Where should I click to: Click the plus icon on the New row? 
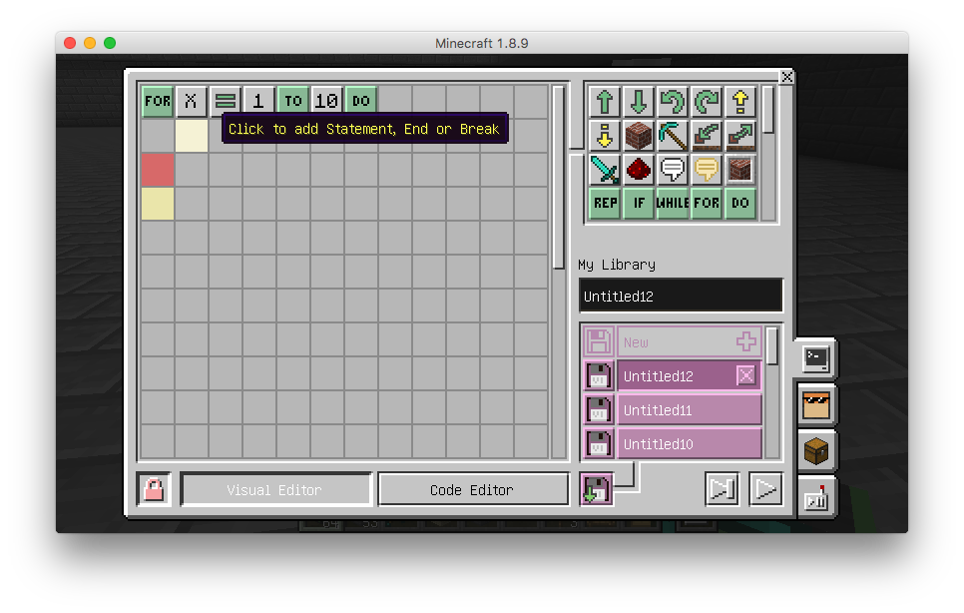click(x=745, y=341)
